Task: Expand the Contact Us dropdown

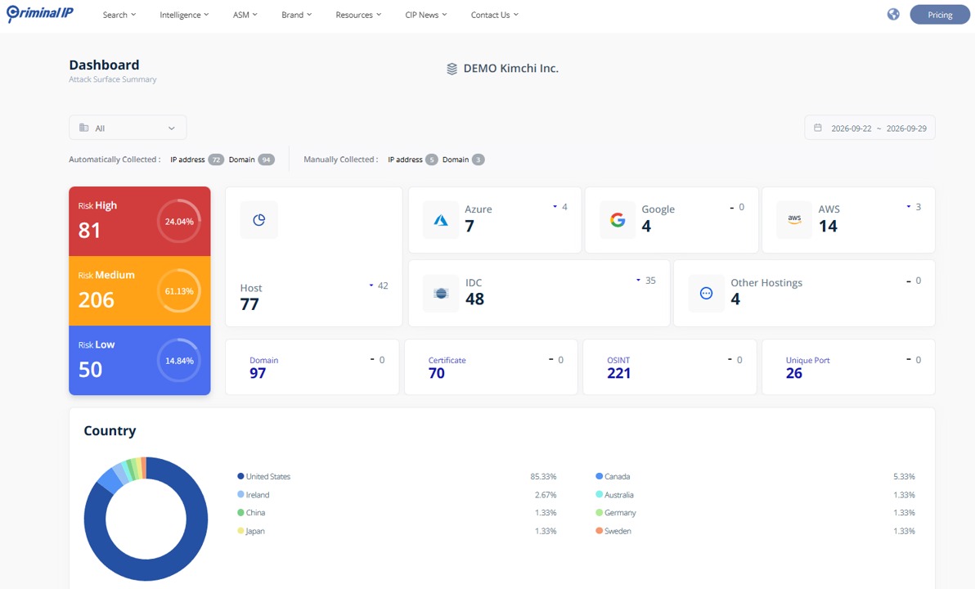Action: coord(494,14)
